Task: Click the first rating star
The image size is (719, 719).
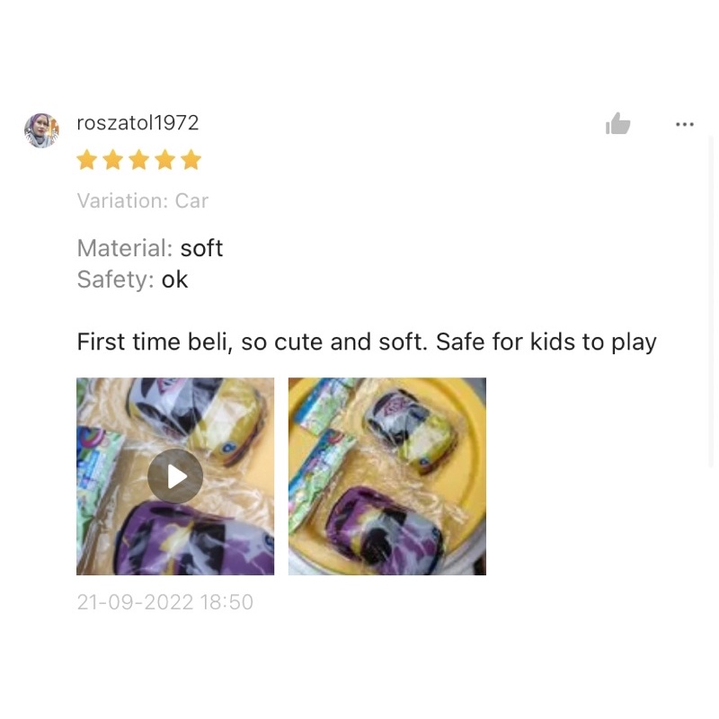Action: (86, 160)
